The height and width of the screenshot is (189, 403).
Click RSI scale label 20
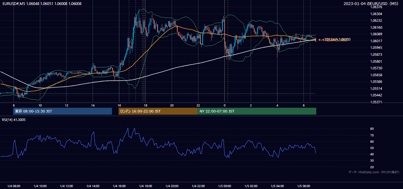point(372,167)
